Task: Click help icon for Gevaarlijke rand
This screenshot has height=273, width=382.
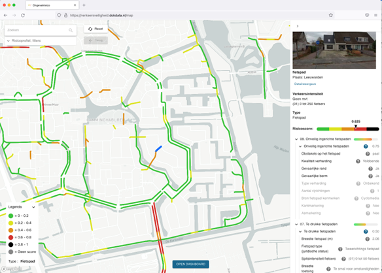Action: coord(370,169)
